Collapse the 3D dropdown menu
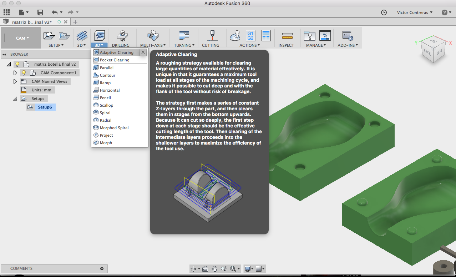The width and height of the screenshot is (456, 277). (x=99, y=45)
